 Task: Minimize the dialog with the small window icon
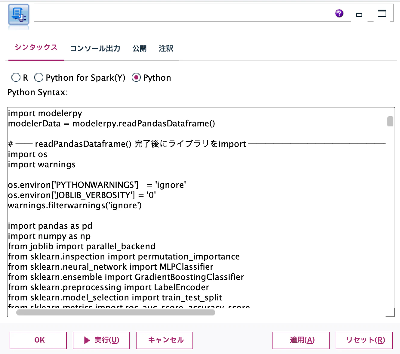coord(359,14)
